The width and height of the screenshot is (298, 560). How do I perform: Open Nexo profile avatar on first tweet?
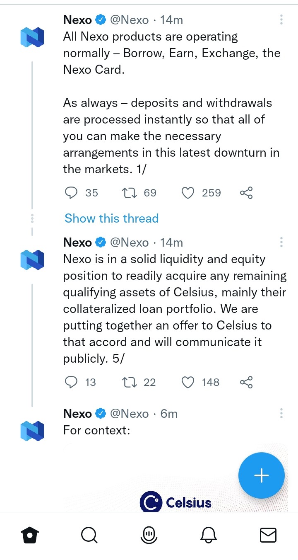[x=32, y=36]
